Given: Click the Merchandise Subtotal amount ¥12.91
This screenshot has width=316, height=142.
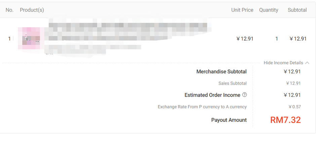Looking at the screenshot, I should pos(292,72).
